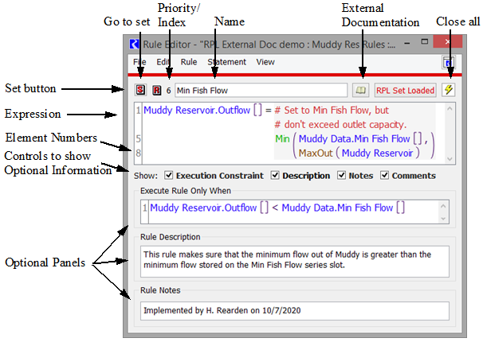Disable the Notes checkbox
Viewport: 483px width, 342px height.
tap(343, 176)
